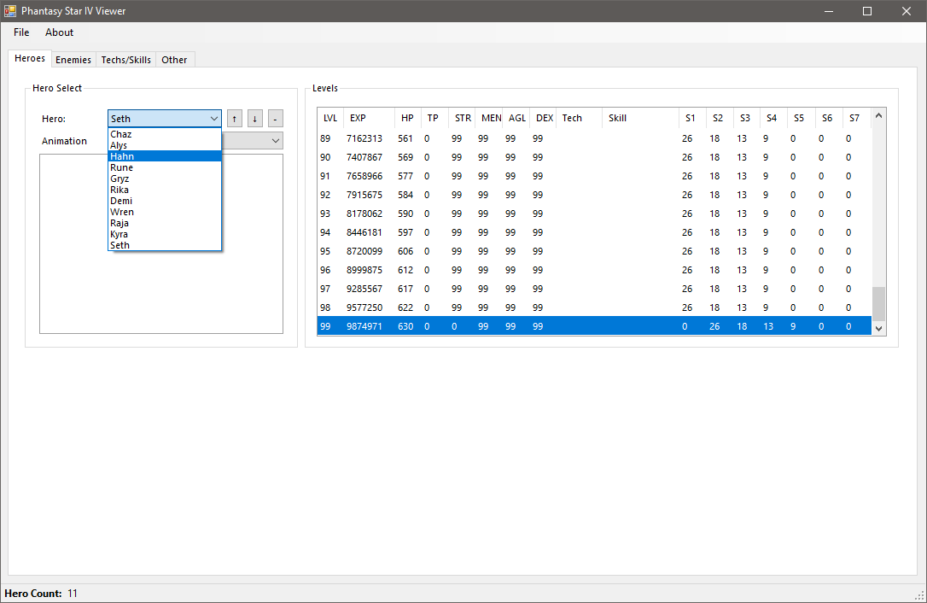Click the STR column header
927x603 pixels.
tap(463, 118)
